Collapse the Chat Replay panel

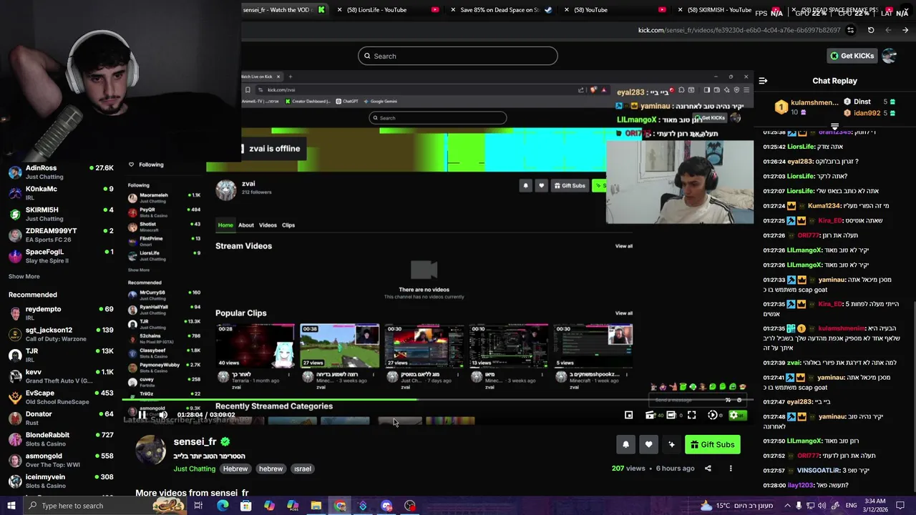tap(763, 81)
